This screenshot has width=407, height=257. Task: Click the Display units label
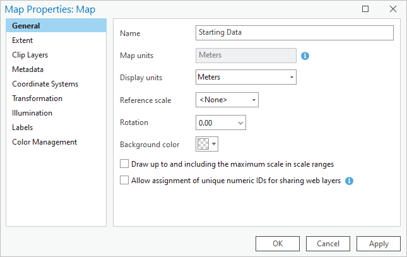point(141,78)
